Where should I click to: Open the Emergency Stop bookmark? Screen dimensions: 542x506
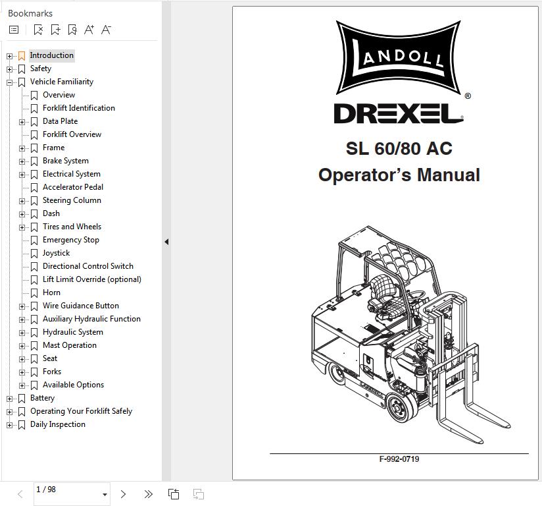[x=70, y=240]
